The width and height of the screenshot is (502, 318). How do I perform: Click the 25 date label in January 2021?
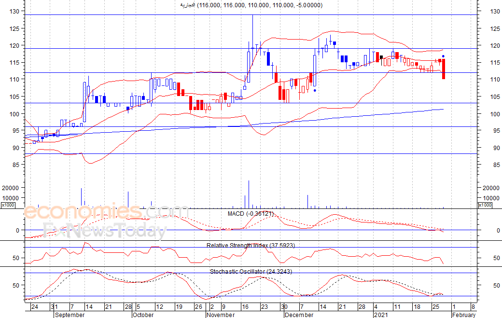(436, 307)
